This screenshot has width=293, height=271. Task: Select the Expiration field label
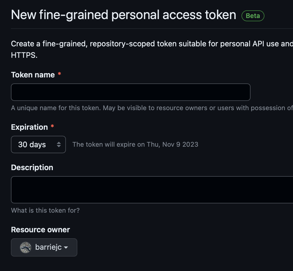(29, 127)
